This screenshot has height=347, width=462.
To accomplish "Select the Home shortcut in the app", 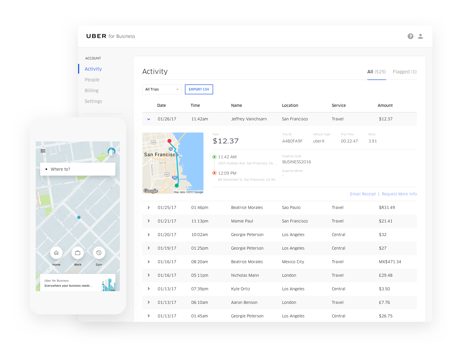I will [56, 253].
